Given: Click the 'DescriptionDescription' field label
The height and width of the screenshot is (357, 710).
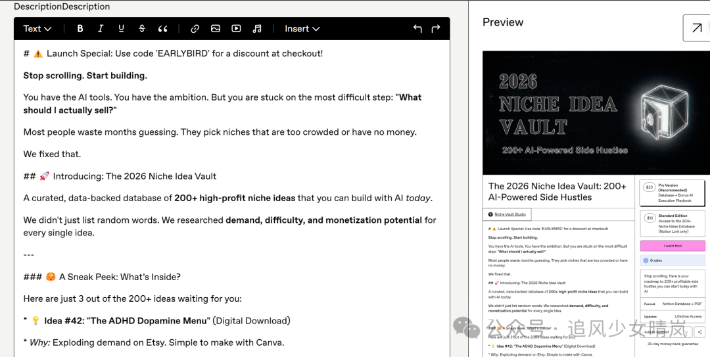Looking at the screenshot, I should click(62, 7).
